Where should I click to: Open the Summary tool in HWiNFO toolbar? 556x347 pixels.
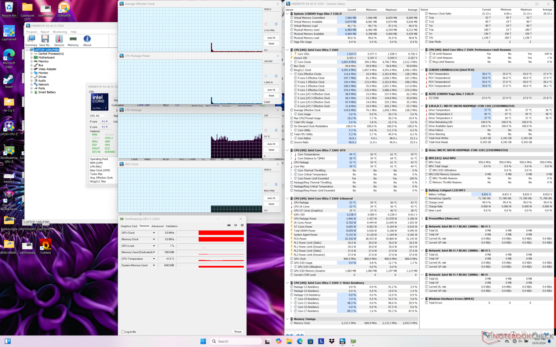(x=31, y=41)
